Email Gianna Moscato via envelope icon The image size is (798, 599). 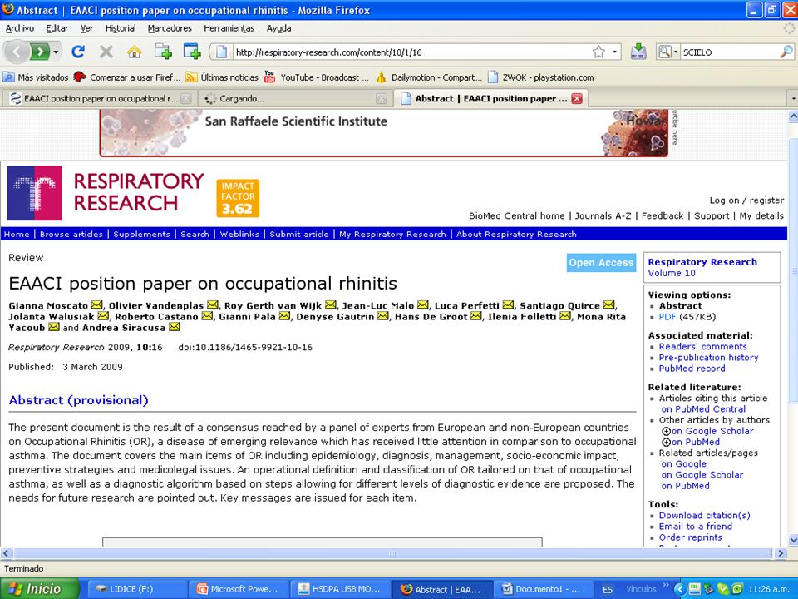[96, 305]
